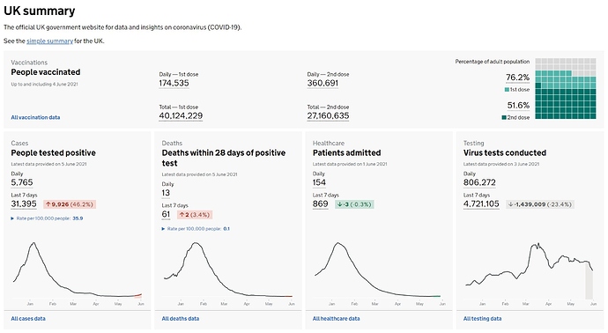Image resolution: width=608 pixels, height=333 pixels.
Task: Click Up to and including 4 June 2021
Action: point(44,84)
